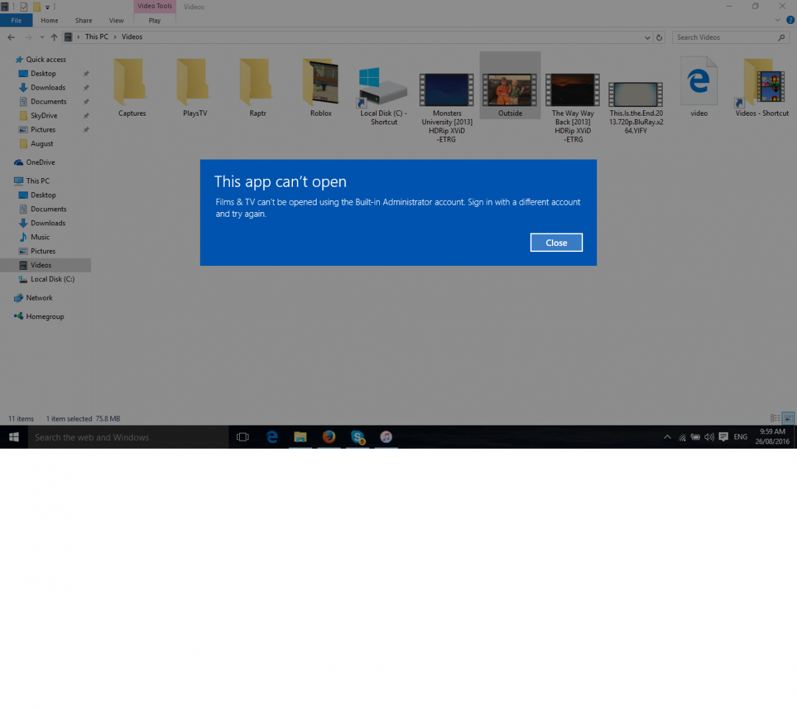The image size is (797, 708).
Task: Select This PC in navigation pane
Action: 38,181
